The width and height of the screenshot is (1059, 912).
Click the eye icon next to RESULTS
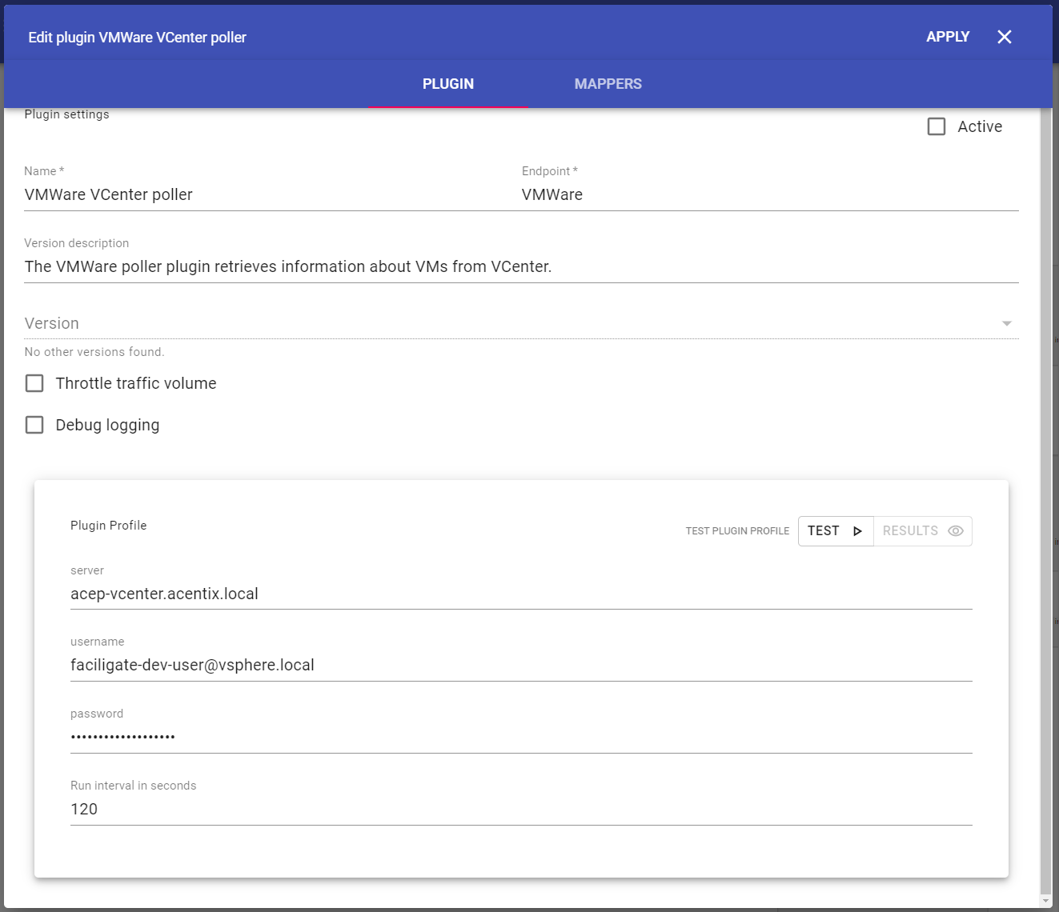click(x=955, y=531)
